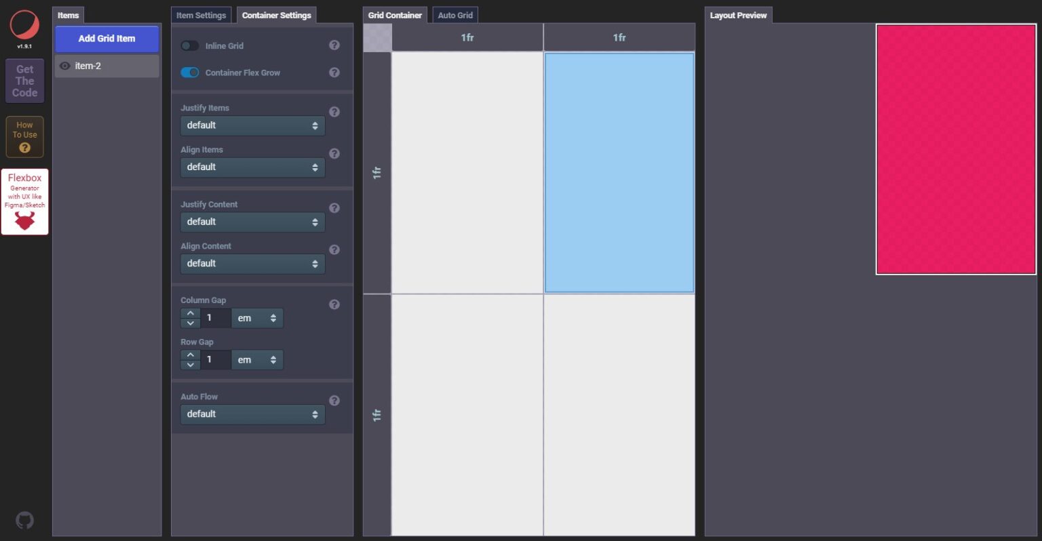Click the help icon beside Column Gap
Image resolution: width=1042 pixels, height=541 pixels.
(334, 304)
